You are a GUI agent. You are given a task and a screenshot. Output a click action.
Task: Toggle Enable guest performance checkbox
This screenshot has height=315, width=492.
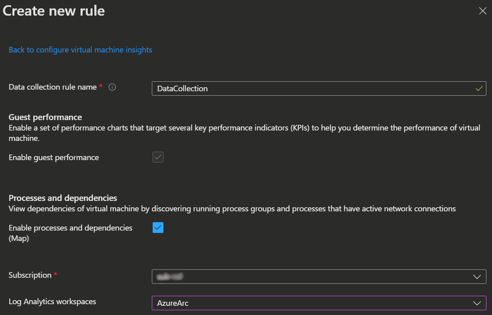[158, 157]
